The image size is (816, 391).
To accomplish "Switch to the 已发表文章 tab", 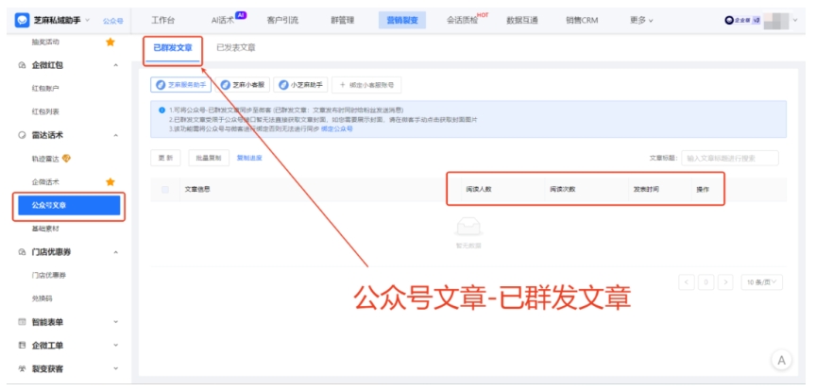I will (236, 48).
